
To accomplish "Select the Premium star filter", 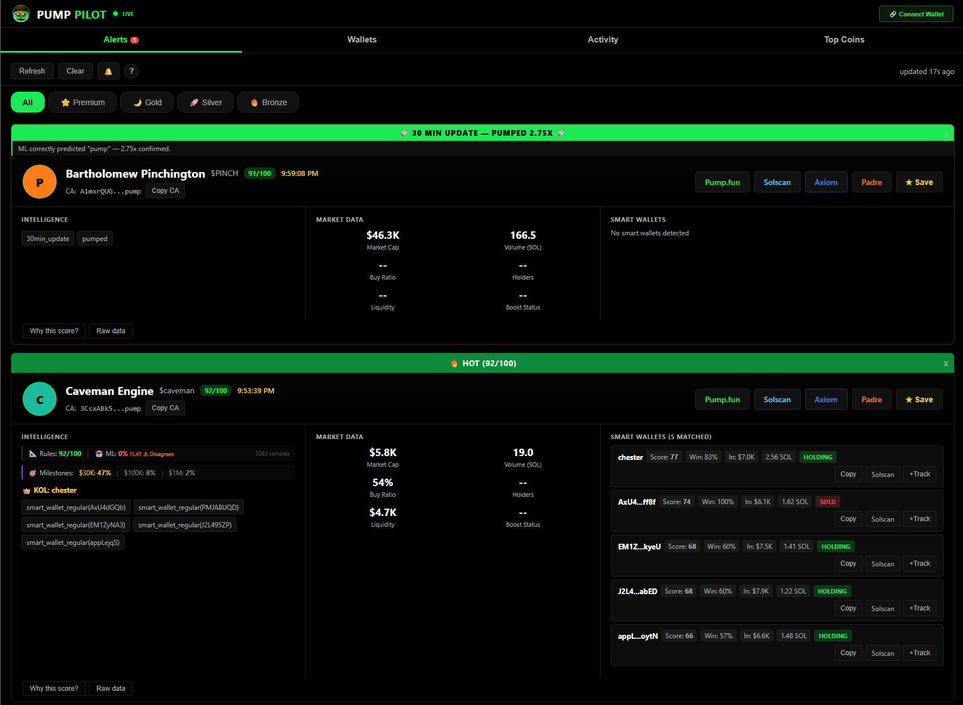I will point(82,102).
